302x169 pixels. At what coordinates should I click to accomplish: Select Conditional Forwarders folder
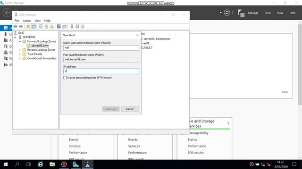coord(42,58)
